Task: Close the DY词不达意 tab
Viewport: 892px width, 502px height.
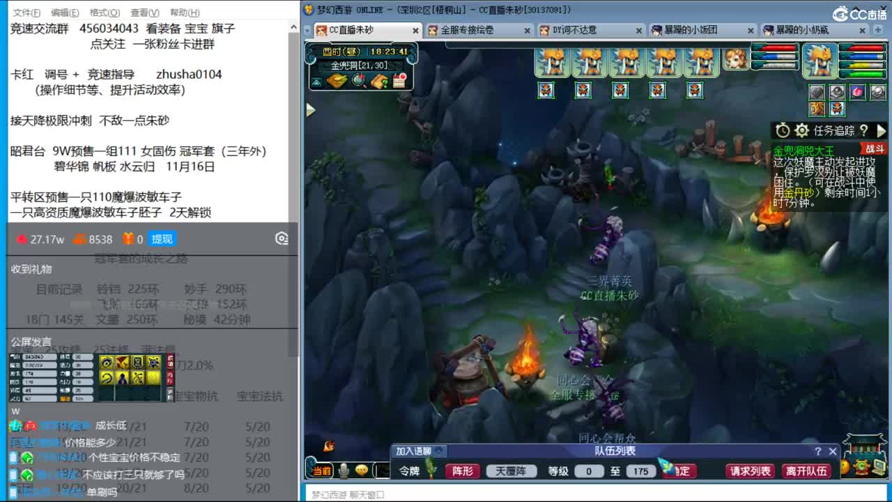Action: coord(638,31)
